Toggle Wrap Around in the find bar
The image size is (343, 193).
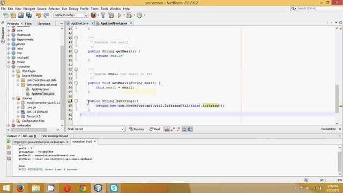pos(190,129)
